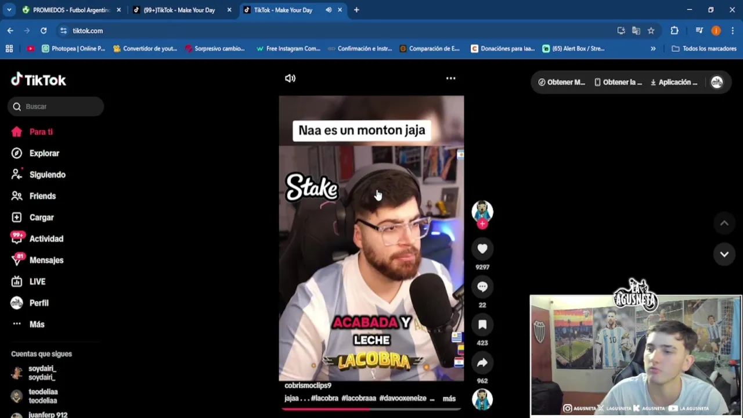
Task: Save video with bookmark icon
Action: click(482, 325)
